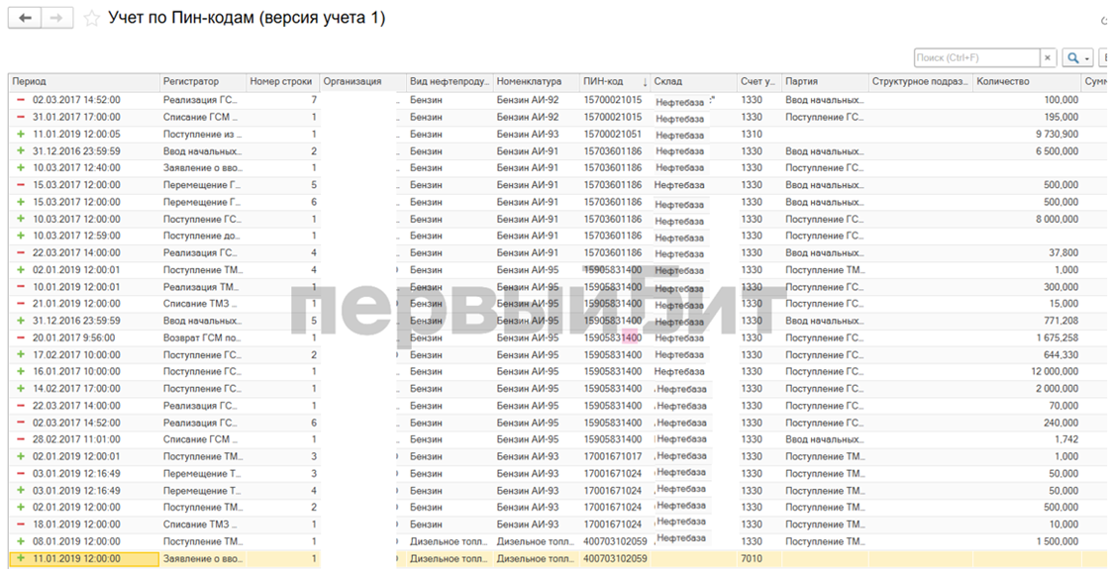Select row number 7 cell

(x=282, y=100)
